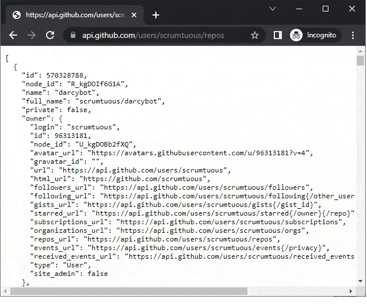Open the browser side panel
This screenshot has width=367, height=307.
[x=277, y=35]
